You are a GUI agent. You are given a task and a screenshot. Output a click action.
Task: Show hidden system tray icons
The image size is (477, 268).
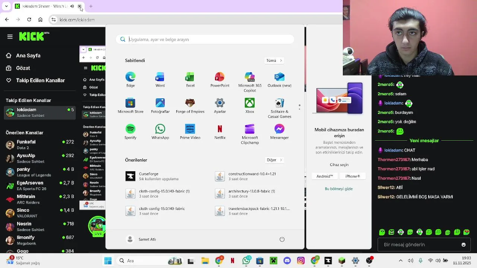(401, 261)
